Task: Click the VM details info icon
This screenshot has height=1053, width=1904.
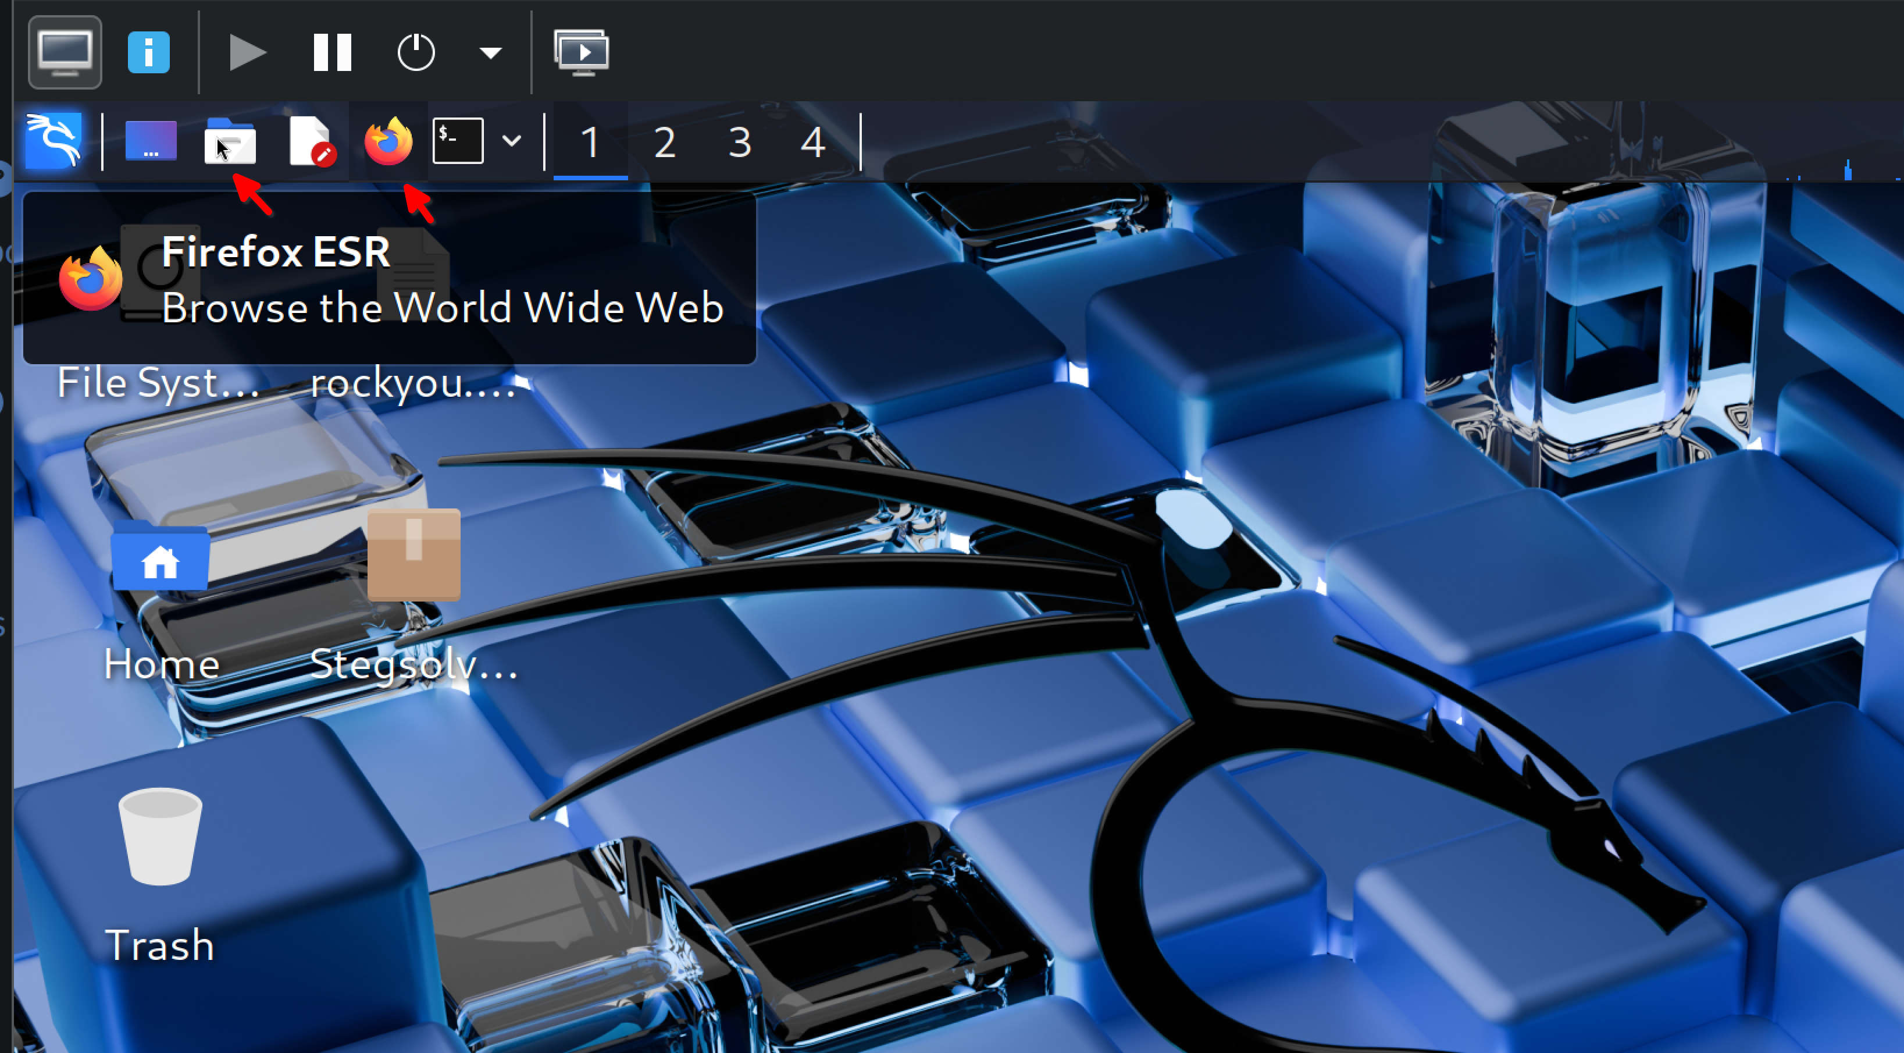Action: pyautogui.click(x=148, y=52)
